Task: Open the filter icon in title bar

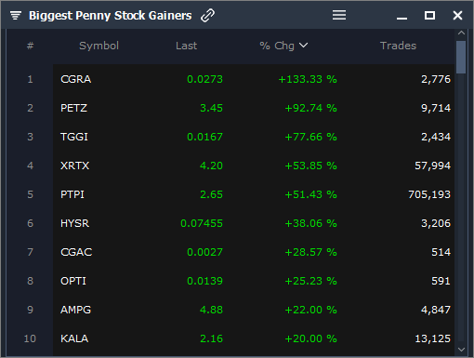Action: [x=16, y=15]
